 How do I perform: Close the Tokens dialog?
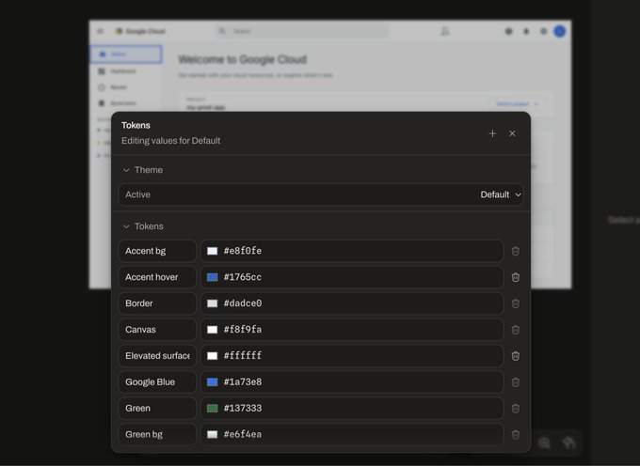512,133
